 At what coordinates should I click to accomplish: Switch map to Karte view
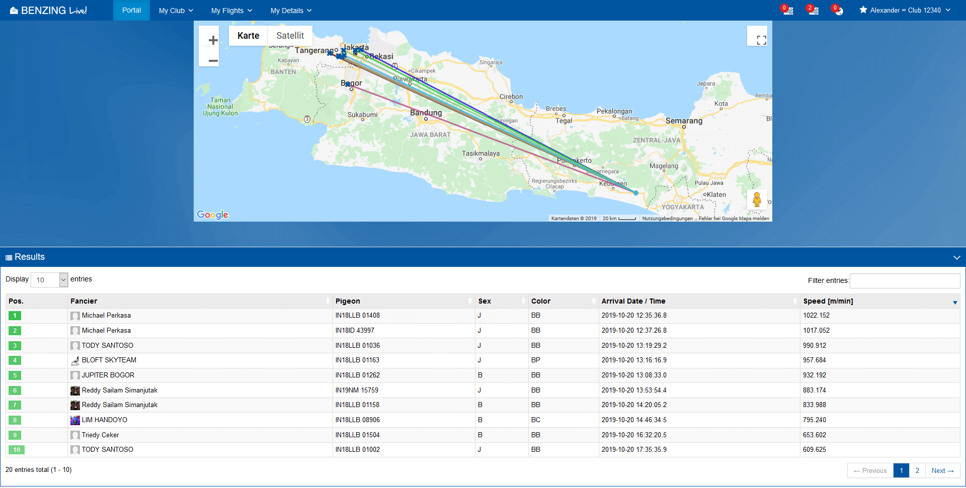pos(249,36)
